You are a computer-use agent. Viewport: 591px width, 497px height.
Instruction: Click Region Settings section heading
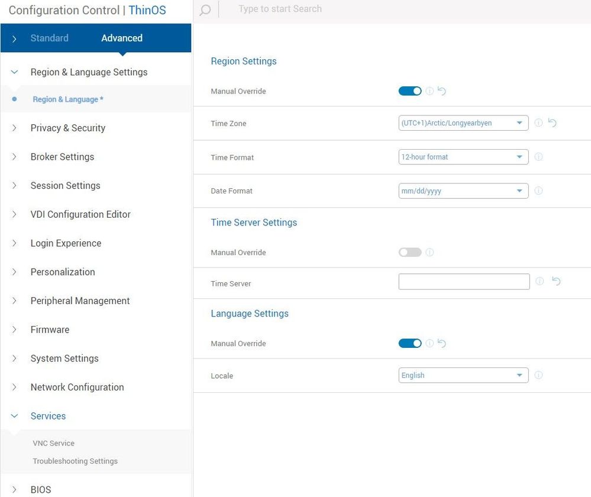[x=244, y=61]
